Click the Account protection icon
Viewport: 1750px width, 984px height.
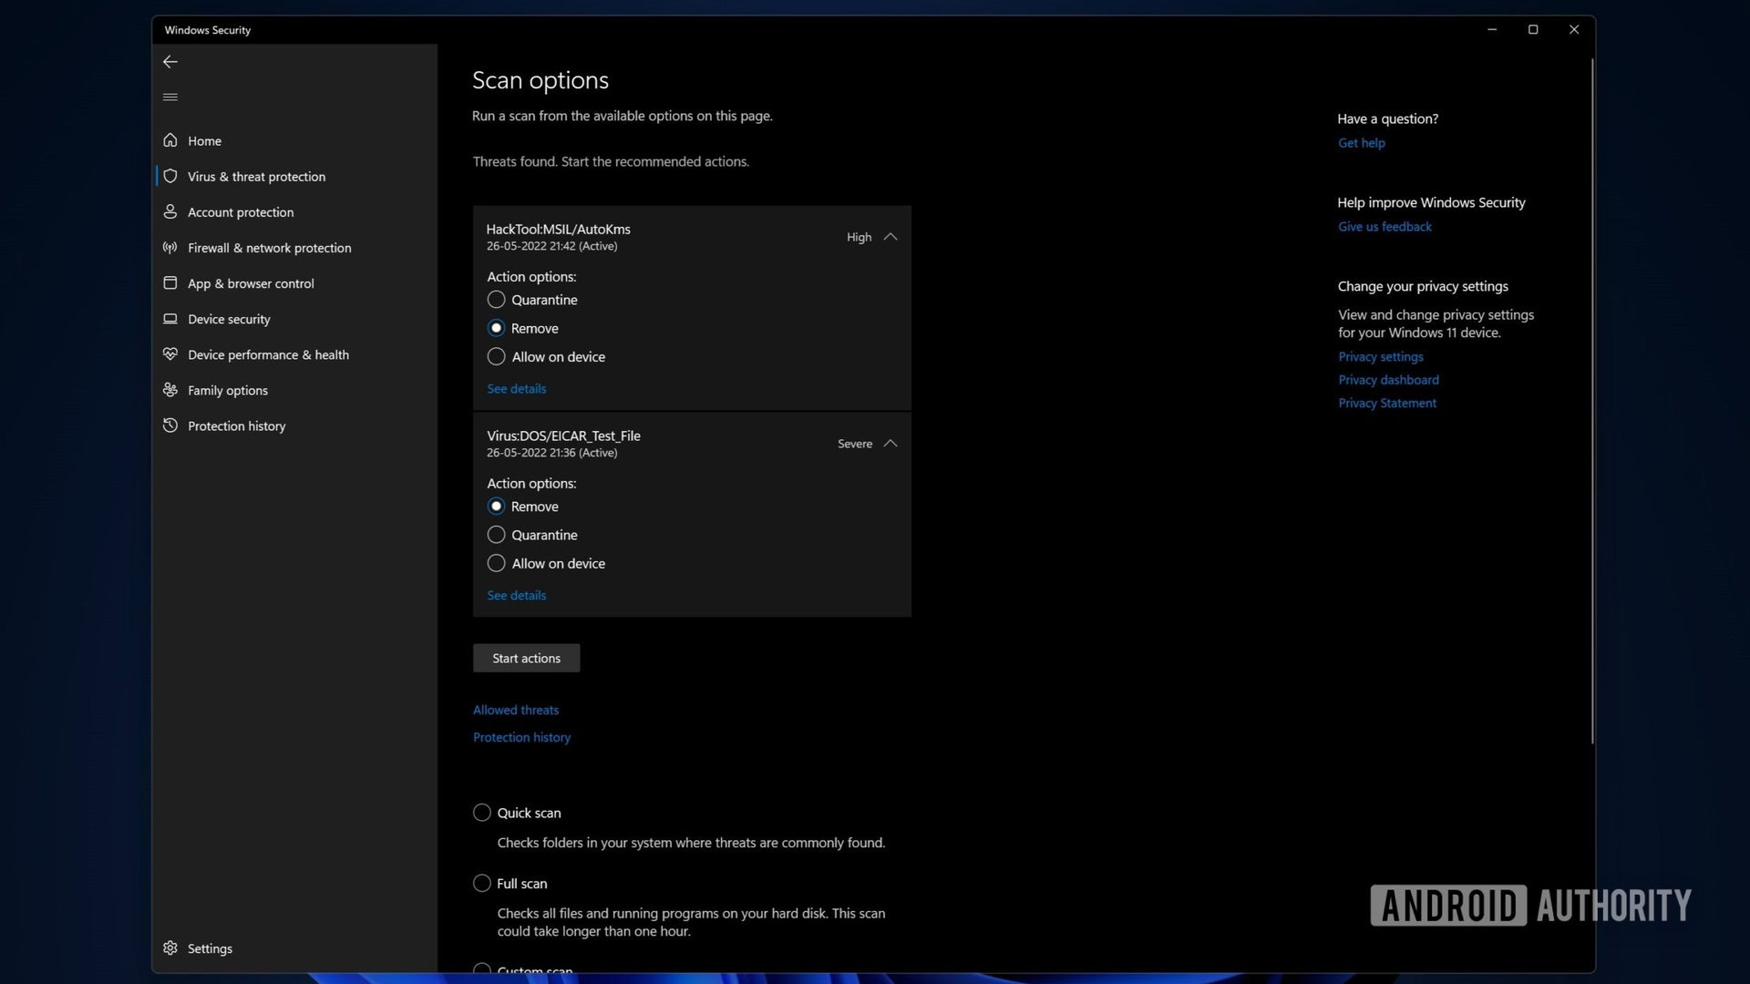[170, 211]
